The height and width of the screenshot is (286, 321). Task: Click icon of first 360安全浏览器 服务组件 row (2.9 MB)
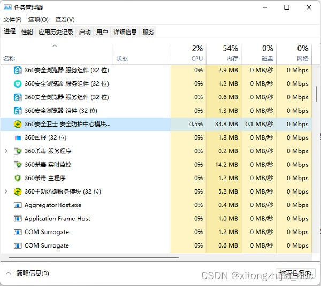pos(18,70)
